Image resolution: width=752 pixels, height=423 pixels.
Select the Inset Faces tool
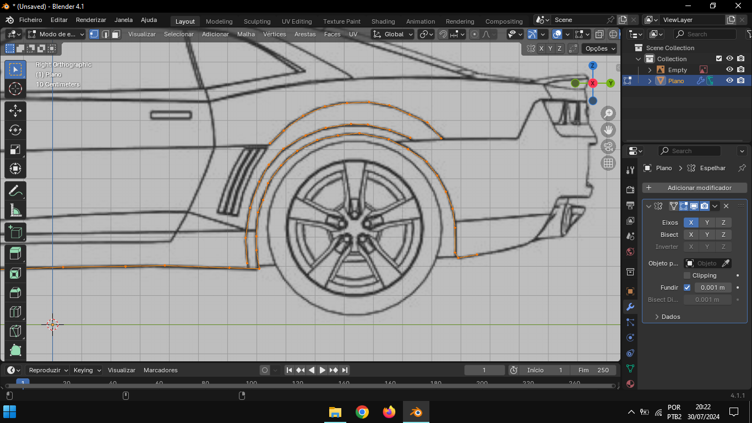pos(15,273)
